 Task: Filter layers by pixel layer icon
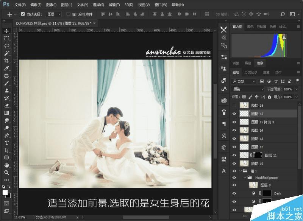[x=262, y=81]
